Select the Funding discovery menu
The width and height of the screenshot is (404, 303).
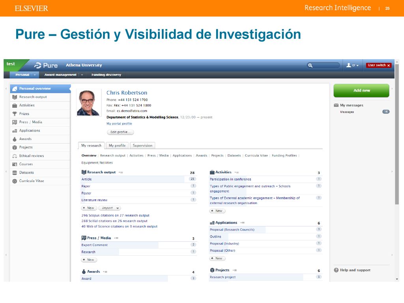[106, 75]
